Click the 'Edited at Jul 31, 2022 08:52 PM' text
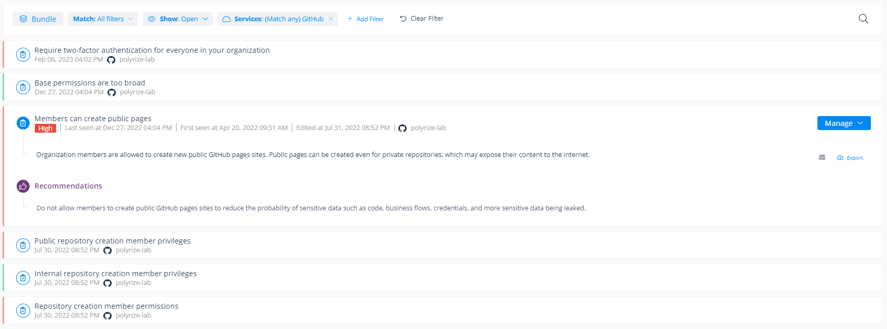Screen dimensions: 887x329 [x=343, y=128]
